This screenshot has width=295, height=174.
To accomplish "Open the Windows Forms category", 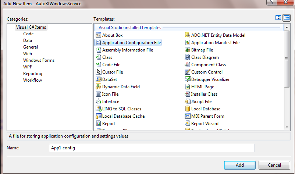I will pyautogui.click(x=39, y=60).
